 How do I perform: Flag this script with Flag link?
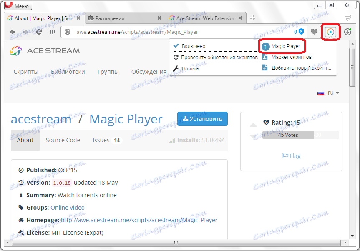pos(291,156)
